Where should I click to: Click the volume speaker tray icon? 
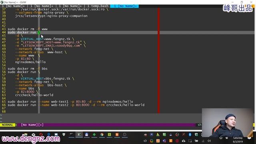pyautogui.click(x=209, y=141)
